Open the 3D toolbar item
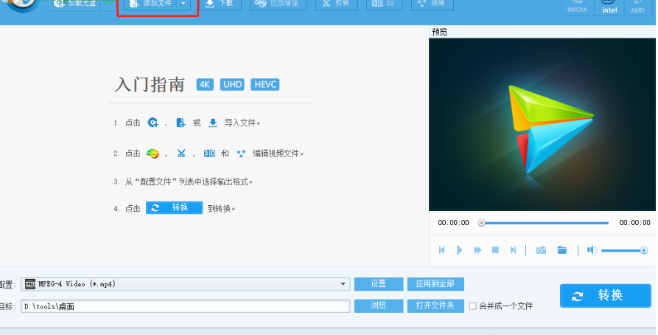Screen dimensions: 658x335 click(x=384, y=4)
